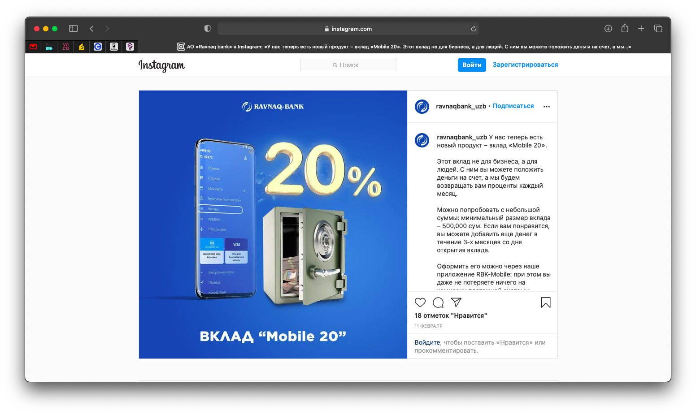Show the Safari tab overview

pos(658,29)
